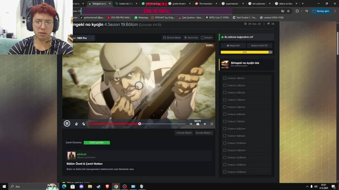This screenshot has height=190, width=339.
Task: Check the 4.Sezon 4.Bölüm checkbox
Action: 225,100
